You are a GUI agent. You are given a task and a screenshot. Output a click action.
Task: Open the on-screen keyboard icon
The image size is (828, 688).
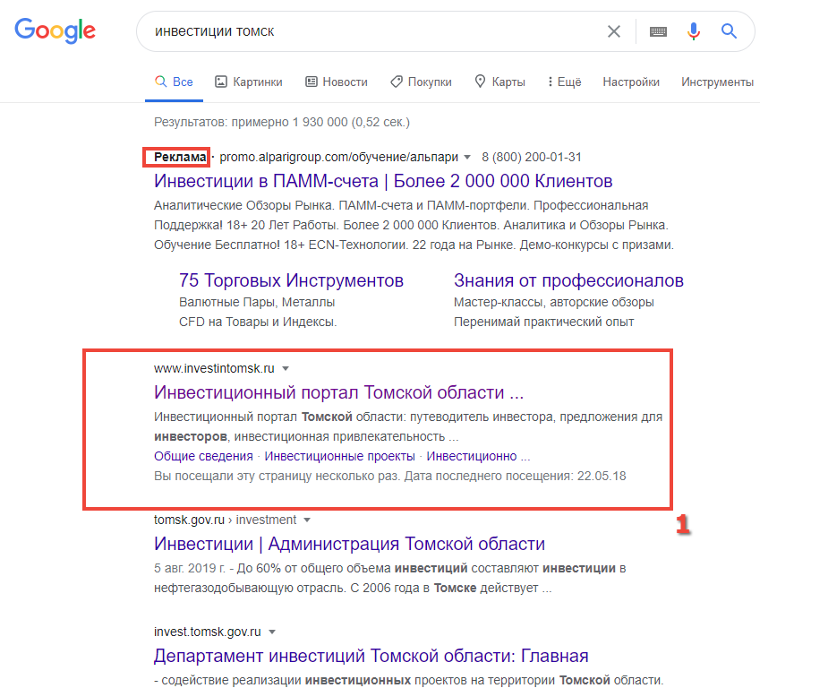click(x=658, y=31)
